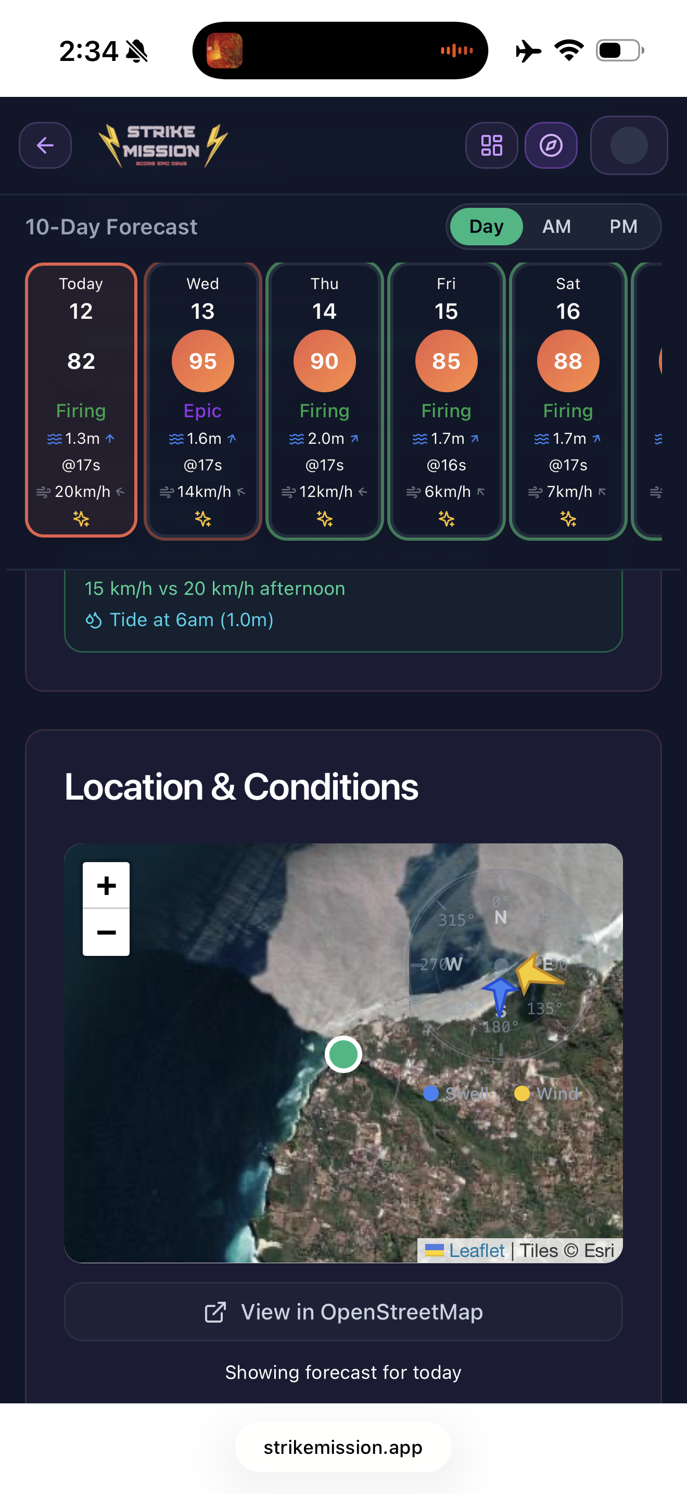Open View in OpenStreetMap
687x1494 pixels.
pyautogui.click(x=343, y=1311)
